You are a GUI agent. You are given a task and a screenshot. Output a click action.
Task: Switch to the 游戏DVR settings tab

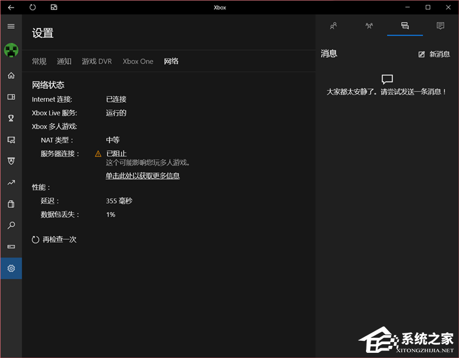tap(96, 61)
